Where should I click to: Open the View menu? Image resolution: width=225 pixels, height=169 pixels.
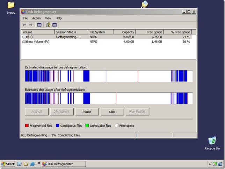pyautogui.click(x=48, y=18)
